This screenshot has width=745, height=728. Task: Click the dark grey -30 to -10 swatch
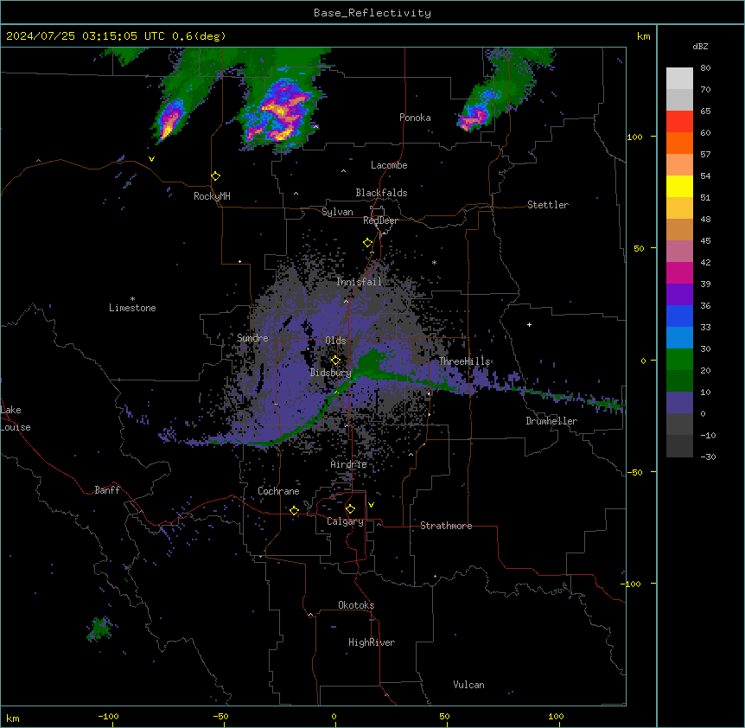[x=679, y=446]
